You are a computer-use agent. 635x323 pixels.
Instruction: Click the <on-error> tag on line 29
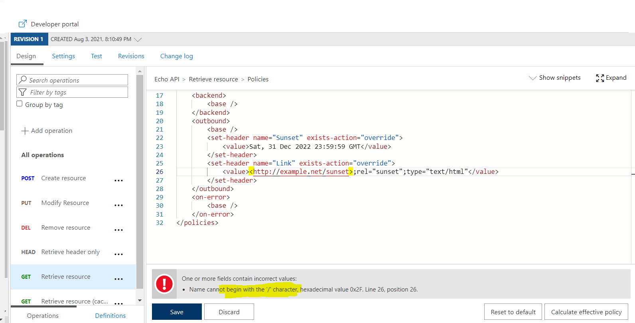pos(211,197)
